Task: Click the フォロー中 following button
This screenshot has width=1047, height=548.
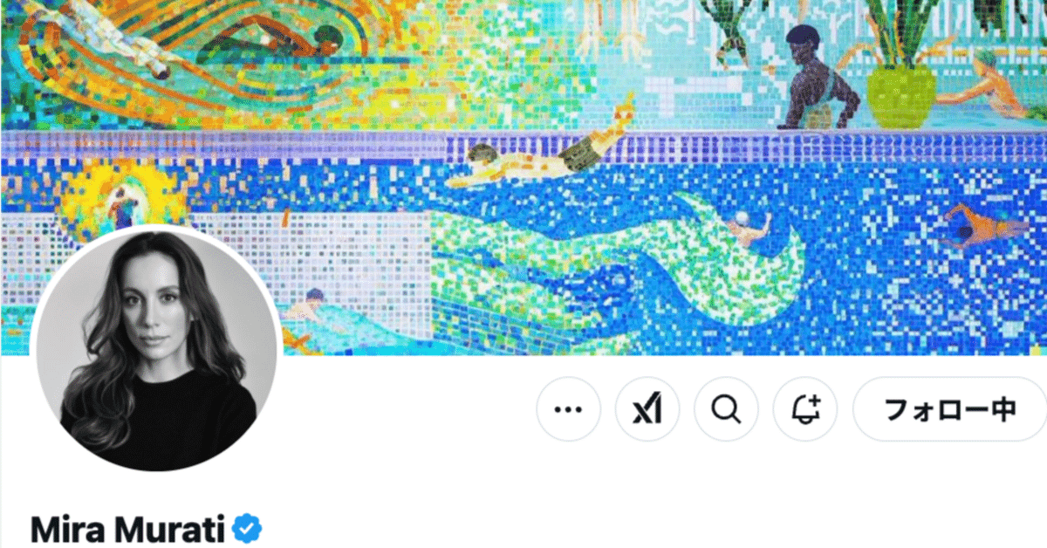Action: (949, 409)
